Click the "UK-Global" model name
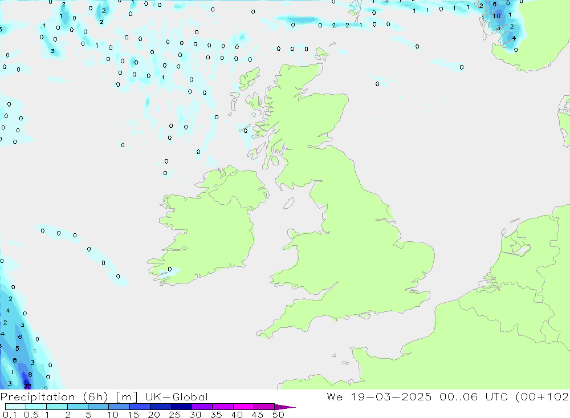The height and width of the screenshot is (418, 570). (177, 396)
